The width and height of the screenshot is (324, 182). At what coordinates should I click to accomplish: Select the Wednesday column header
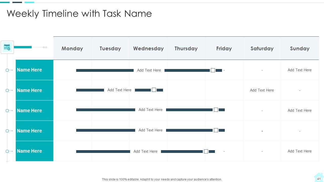148,48
